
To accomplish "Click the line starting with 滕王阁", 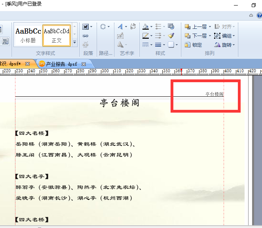I will pos(74,155).
